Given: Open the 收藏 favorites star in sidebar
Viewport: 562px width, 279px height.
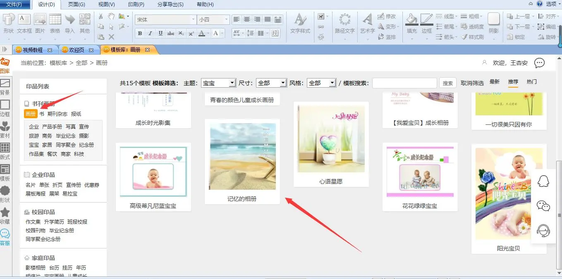Looking at the screenshot, I should (5, 215).
